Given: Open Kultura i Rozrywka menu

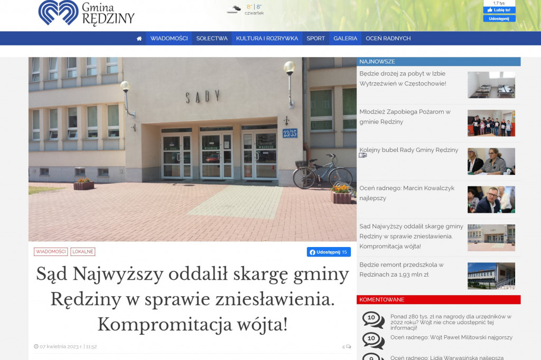Looking at the screenshot, I should pos(267,39).
